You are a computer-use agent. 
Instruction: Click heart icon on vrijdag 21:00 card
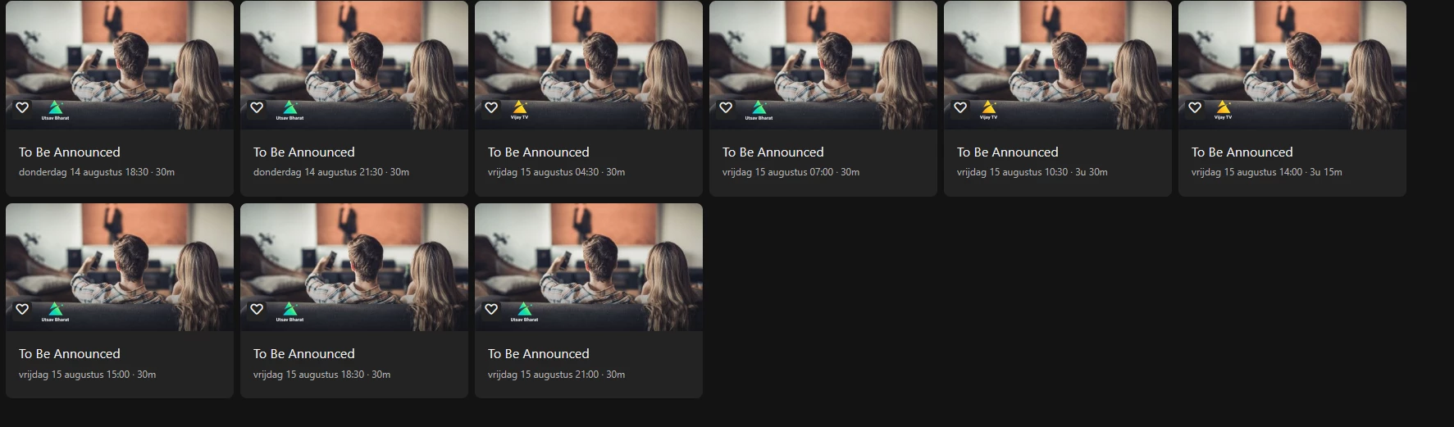[491, 309]
